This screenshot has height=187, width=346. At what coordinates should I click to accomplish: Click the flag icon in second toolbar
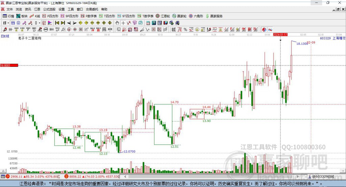click(50, 23)
